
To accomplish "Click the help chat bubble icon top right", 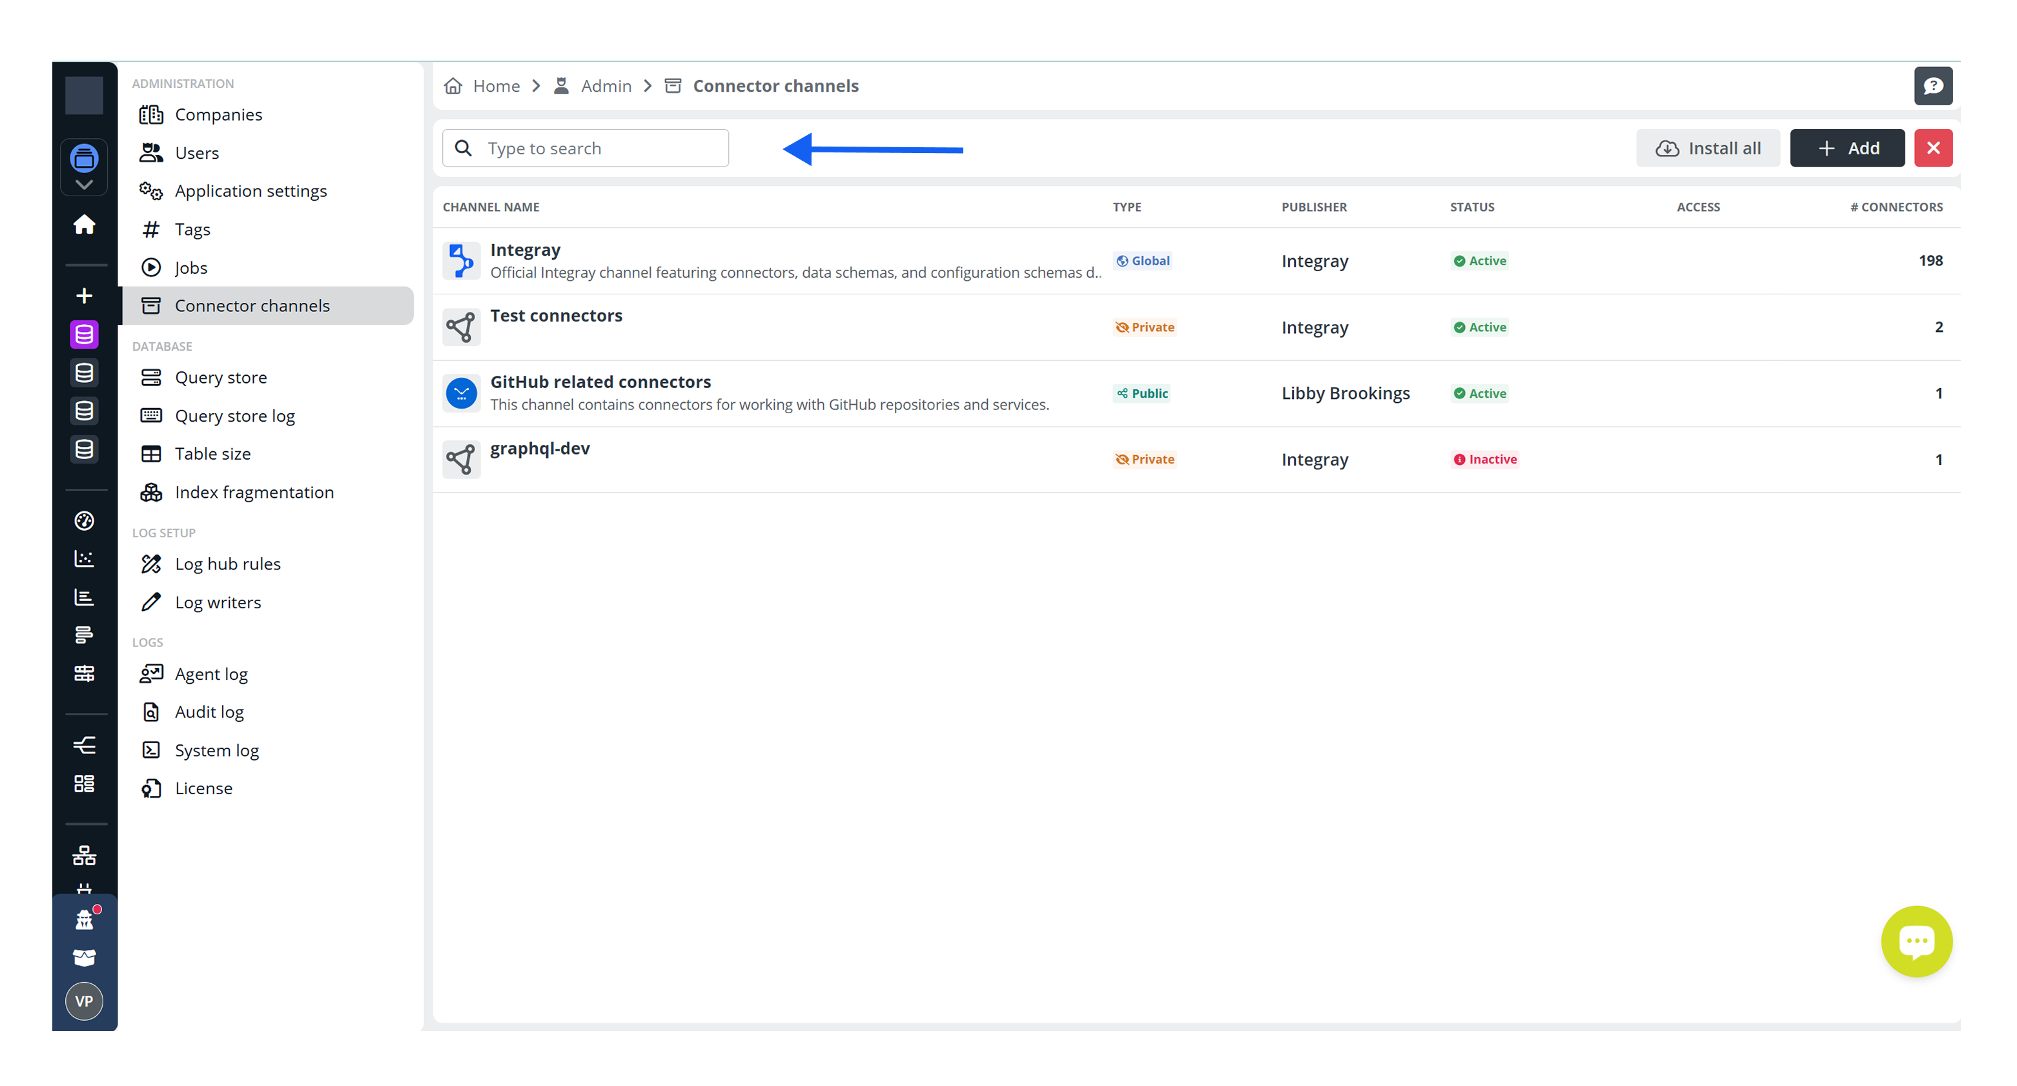I will [1933, 86].
